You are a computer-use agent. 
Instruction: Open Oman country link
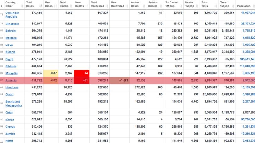click(x=9, y=94)
